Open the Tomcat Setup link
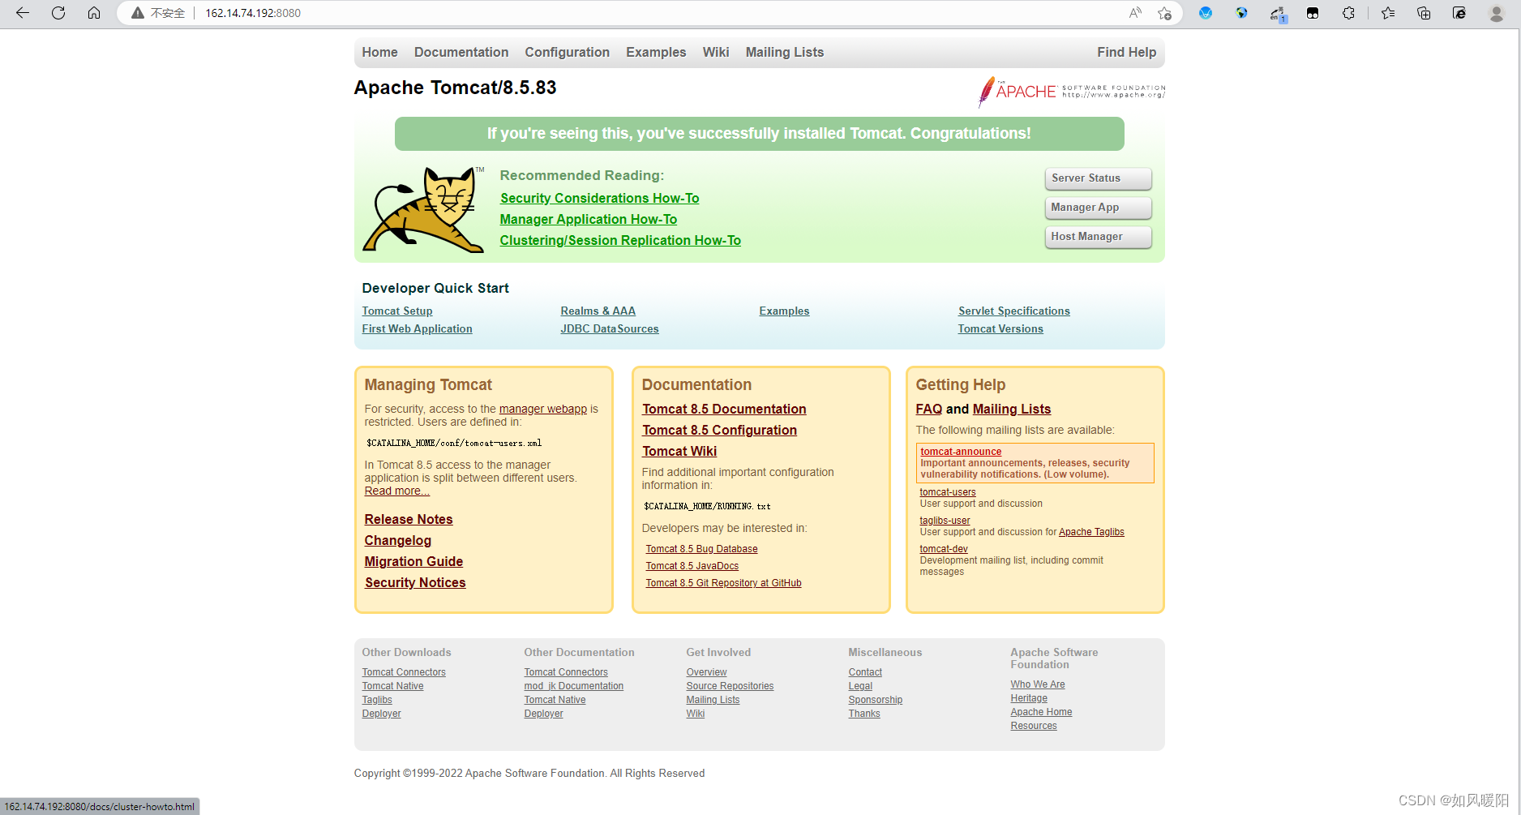 [x=397, y=311]
